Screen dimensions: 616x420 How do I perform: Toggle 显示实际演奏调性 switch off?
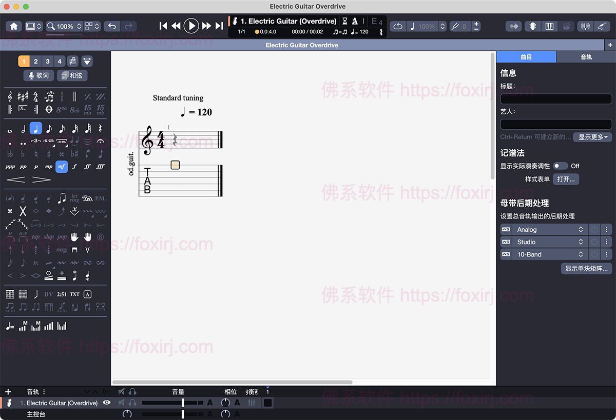561,166
